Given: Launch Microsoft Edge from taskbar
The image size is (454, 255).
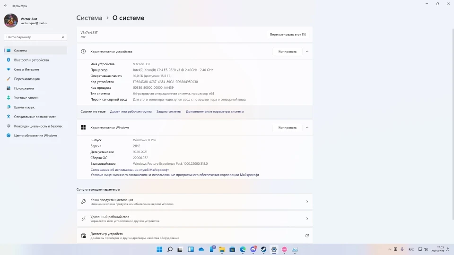Looking at the screenshot, I should click(x=243, y=249).
